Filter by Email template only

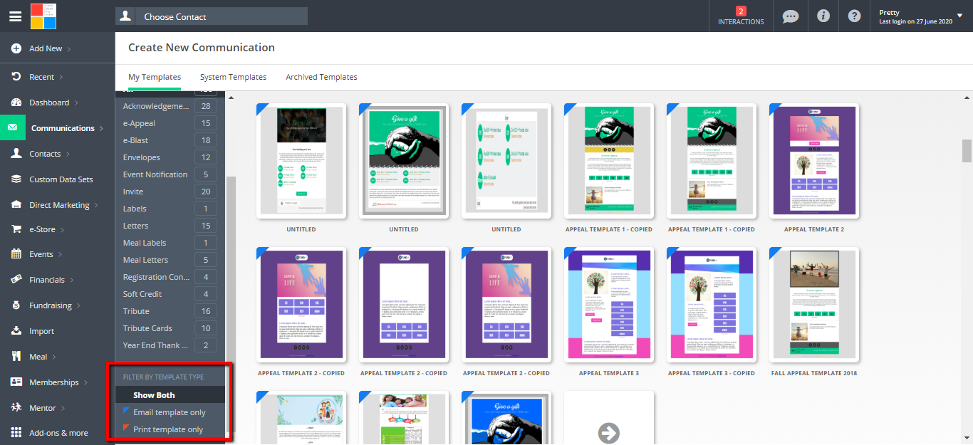tap(170, 412)
